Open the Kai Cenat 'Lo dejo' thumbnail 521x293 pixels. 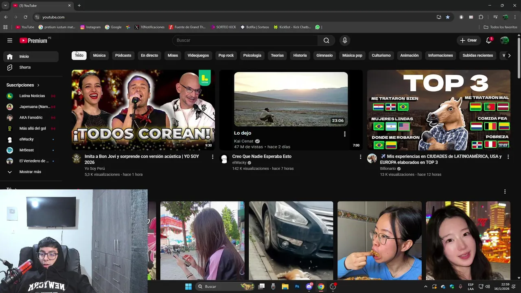click(x=291, y=110)
